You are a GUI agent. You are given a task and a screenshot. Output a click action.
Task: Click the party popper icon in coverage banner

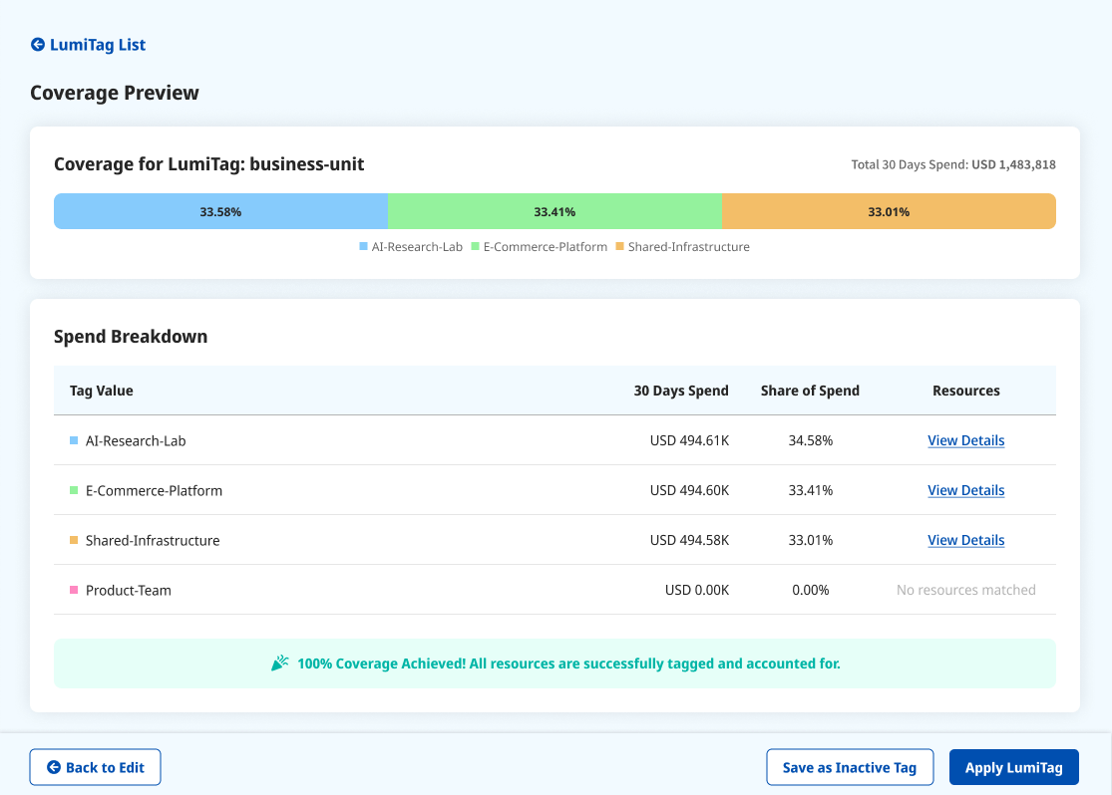pyautogui.click(x=280, y=663)
